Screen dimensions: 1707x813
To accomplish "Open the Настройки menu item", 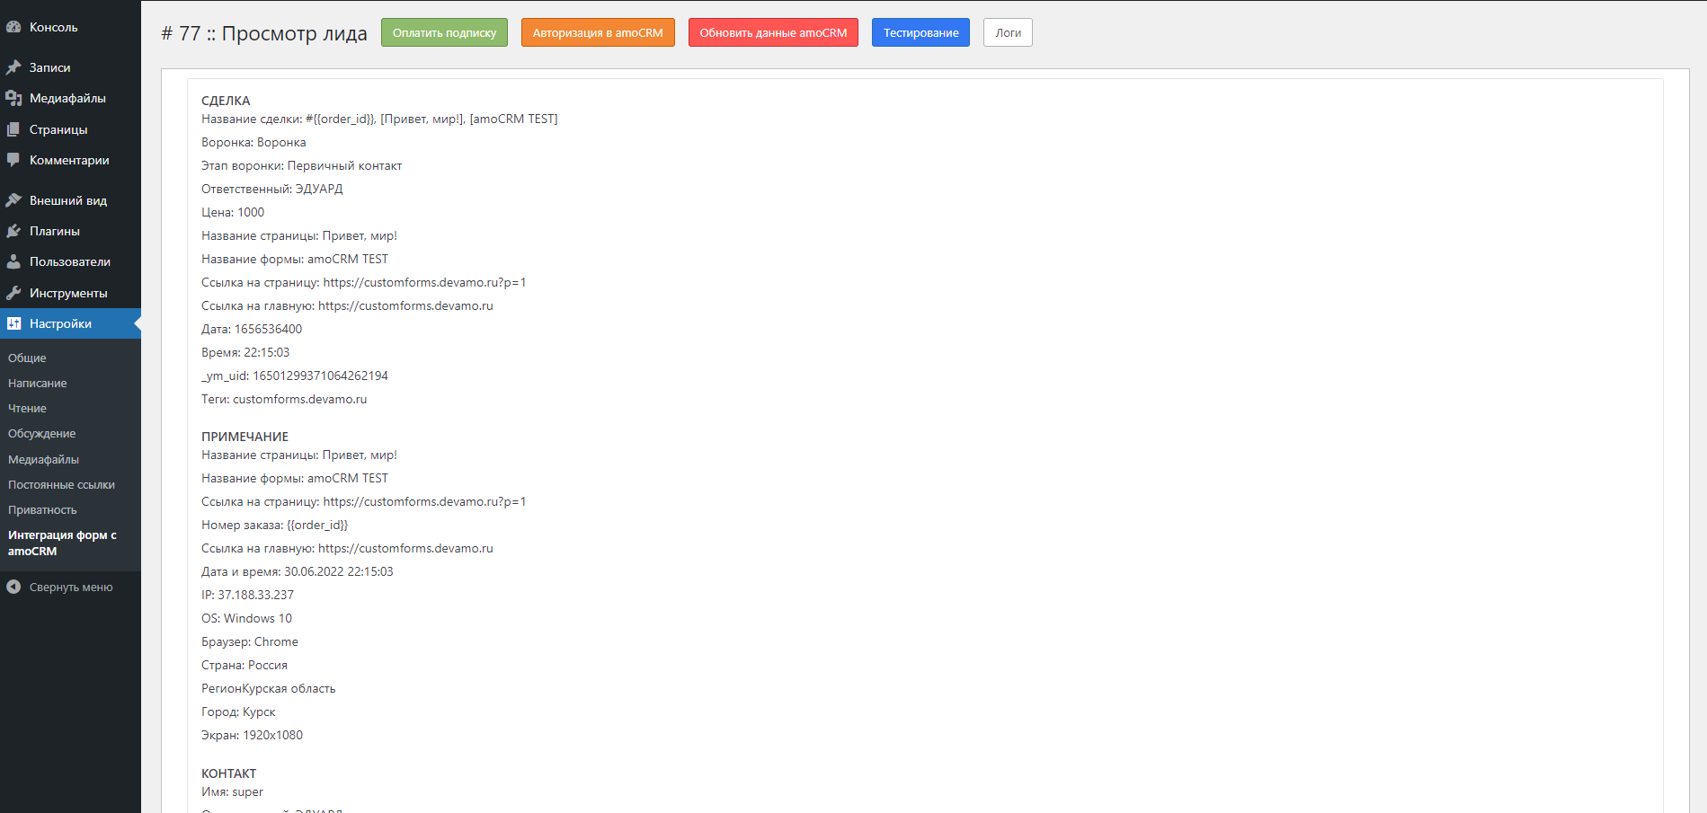I will click(x=60, y=323).
